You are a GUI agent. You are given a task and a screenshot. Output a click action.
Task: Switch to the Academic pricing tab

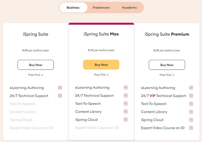click(x=129, y=8)
